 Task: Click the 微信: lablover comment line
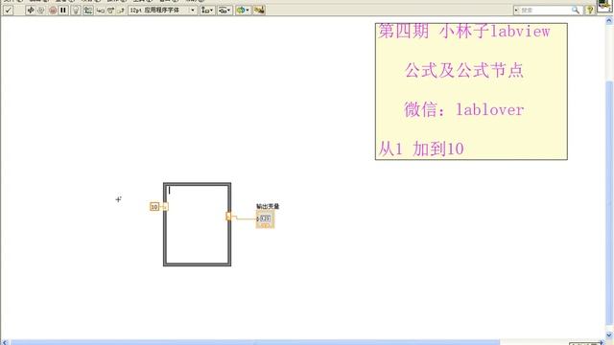pos(464,109)
